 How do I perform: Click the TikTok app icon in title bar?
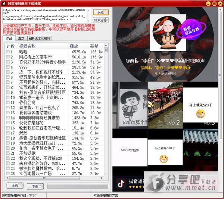[x=4, y=3]
